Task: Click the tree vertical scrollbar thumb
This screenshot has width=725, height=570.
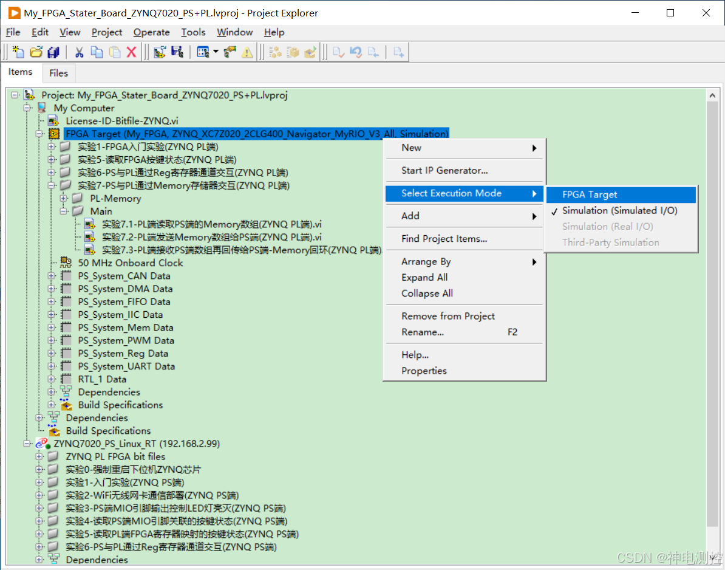Action: coord(712,314)
